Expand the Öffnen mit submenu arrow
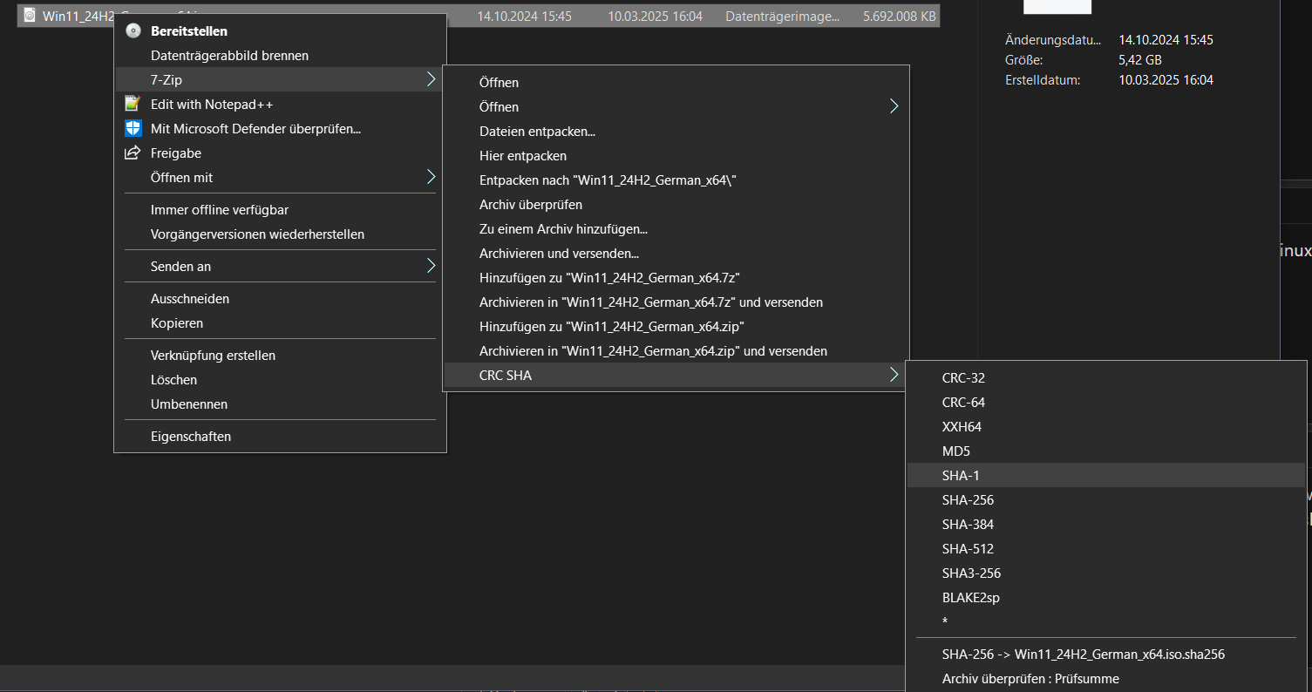1312x692 pixels. 431,178
